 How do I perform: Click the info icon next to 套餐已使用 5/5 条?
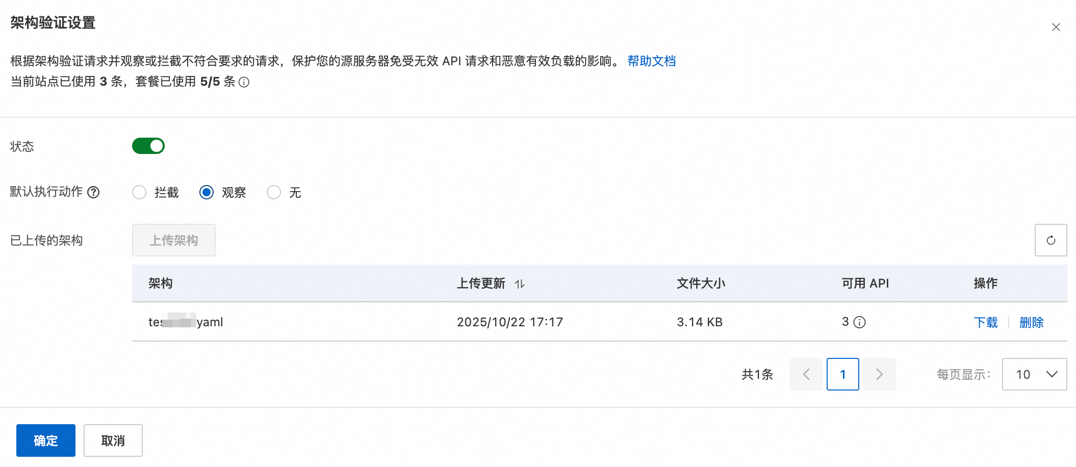coord(244,82)
